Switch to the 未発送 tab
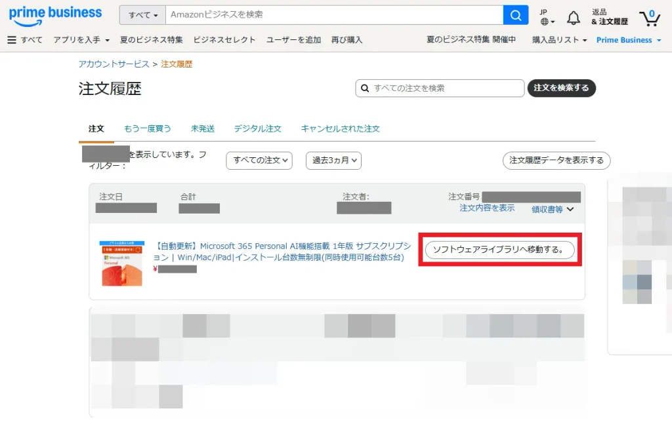The height and width of the screenshot is (445, 672). coord(203,129)
